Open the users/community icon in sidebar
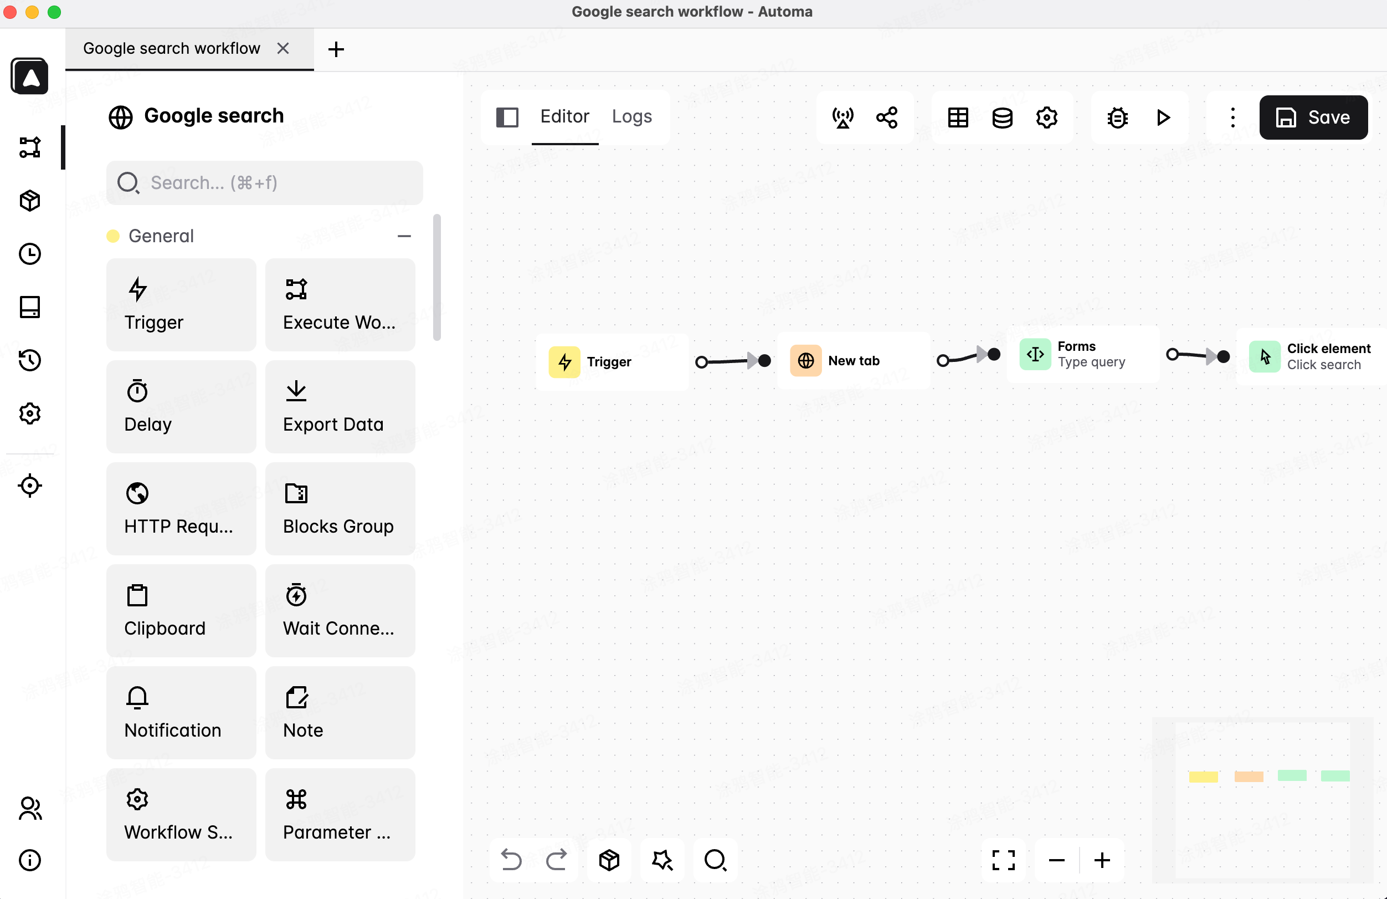The image size is (1387, 899). (30, 808)
